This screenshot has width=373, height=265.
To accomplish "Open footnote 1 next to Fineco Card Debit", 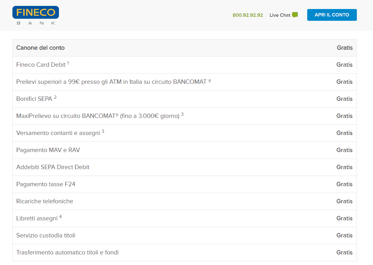I will 68,63.
